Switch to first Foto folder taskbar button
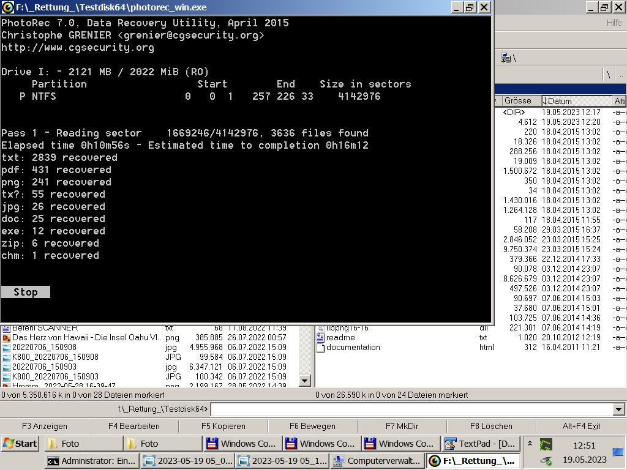 (x=83, y=444)
